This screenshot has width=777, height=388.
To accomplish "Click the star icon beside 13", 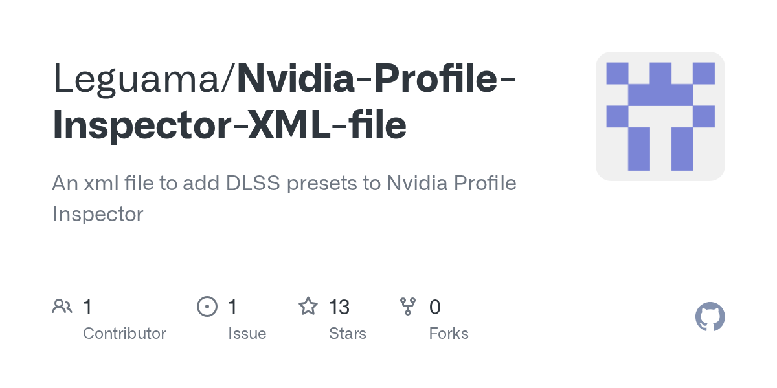I will coord(308,307).
